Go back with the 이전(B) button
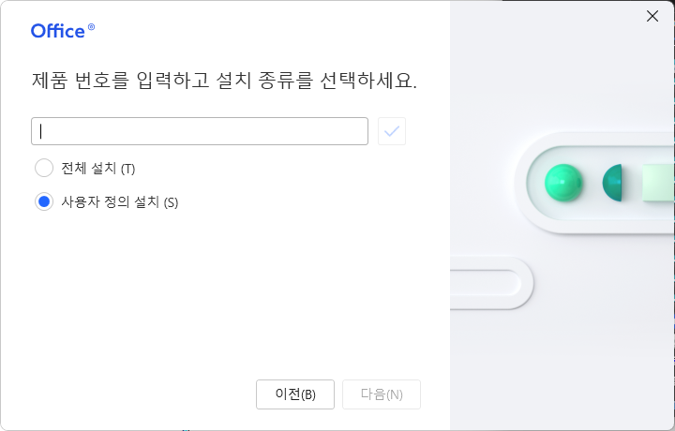The image size is (675, 431). (x=295, y=394)
